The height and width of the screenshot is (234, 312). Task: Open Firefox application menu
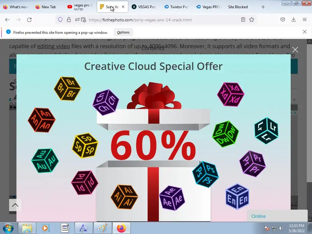[x=305, y=19]
